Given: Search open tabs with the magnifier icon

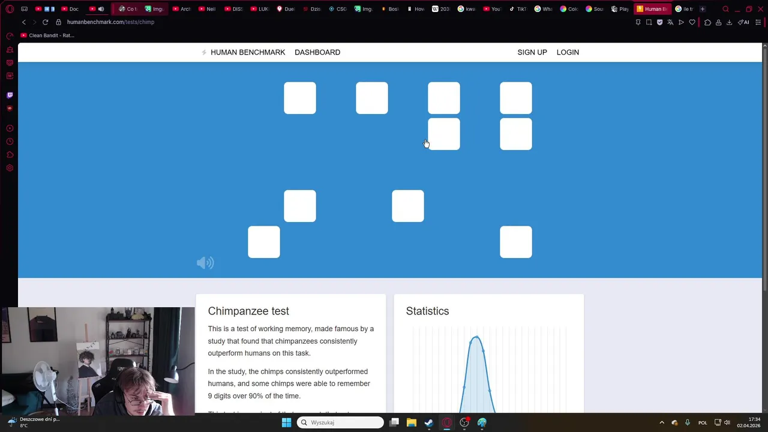Looking at the screenshot, I should pos(725,9).
